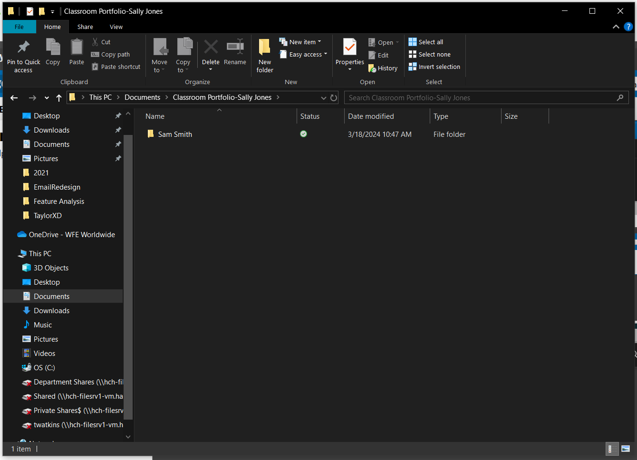Click the Delete X icon
Image resolution: width=637 pixels, height=460 pixels.
211,47
